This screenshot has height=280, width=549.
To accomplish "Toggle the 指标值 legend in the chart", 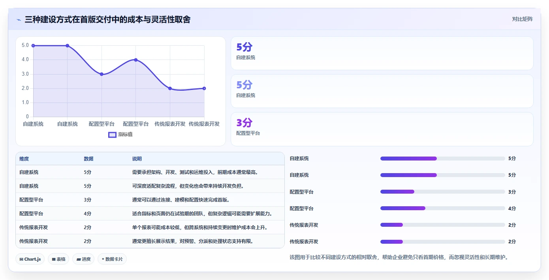I will [120, 134].
